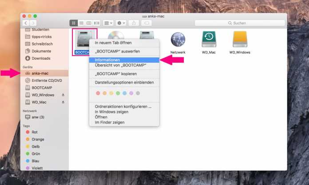The width and height of the screenshot is (309, 185).
Task: Select the WD_Mac Time Machine drive icon
Action: pos(209,40)
